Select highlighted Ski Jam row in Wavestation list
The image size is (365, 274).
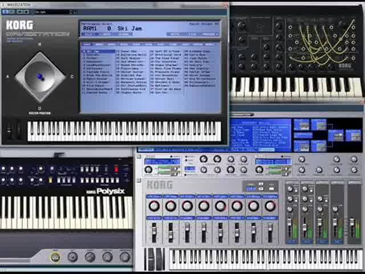point(99,51)
